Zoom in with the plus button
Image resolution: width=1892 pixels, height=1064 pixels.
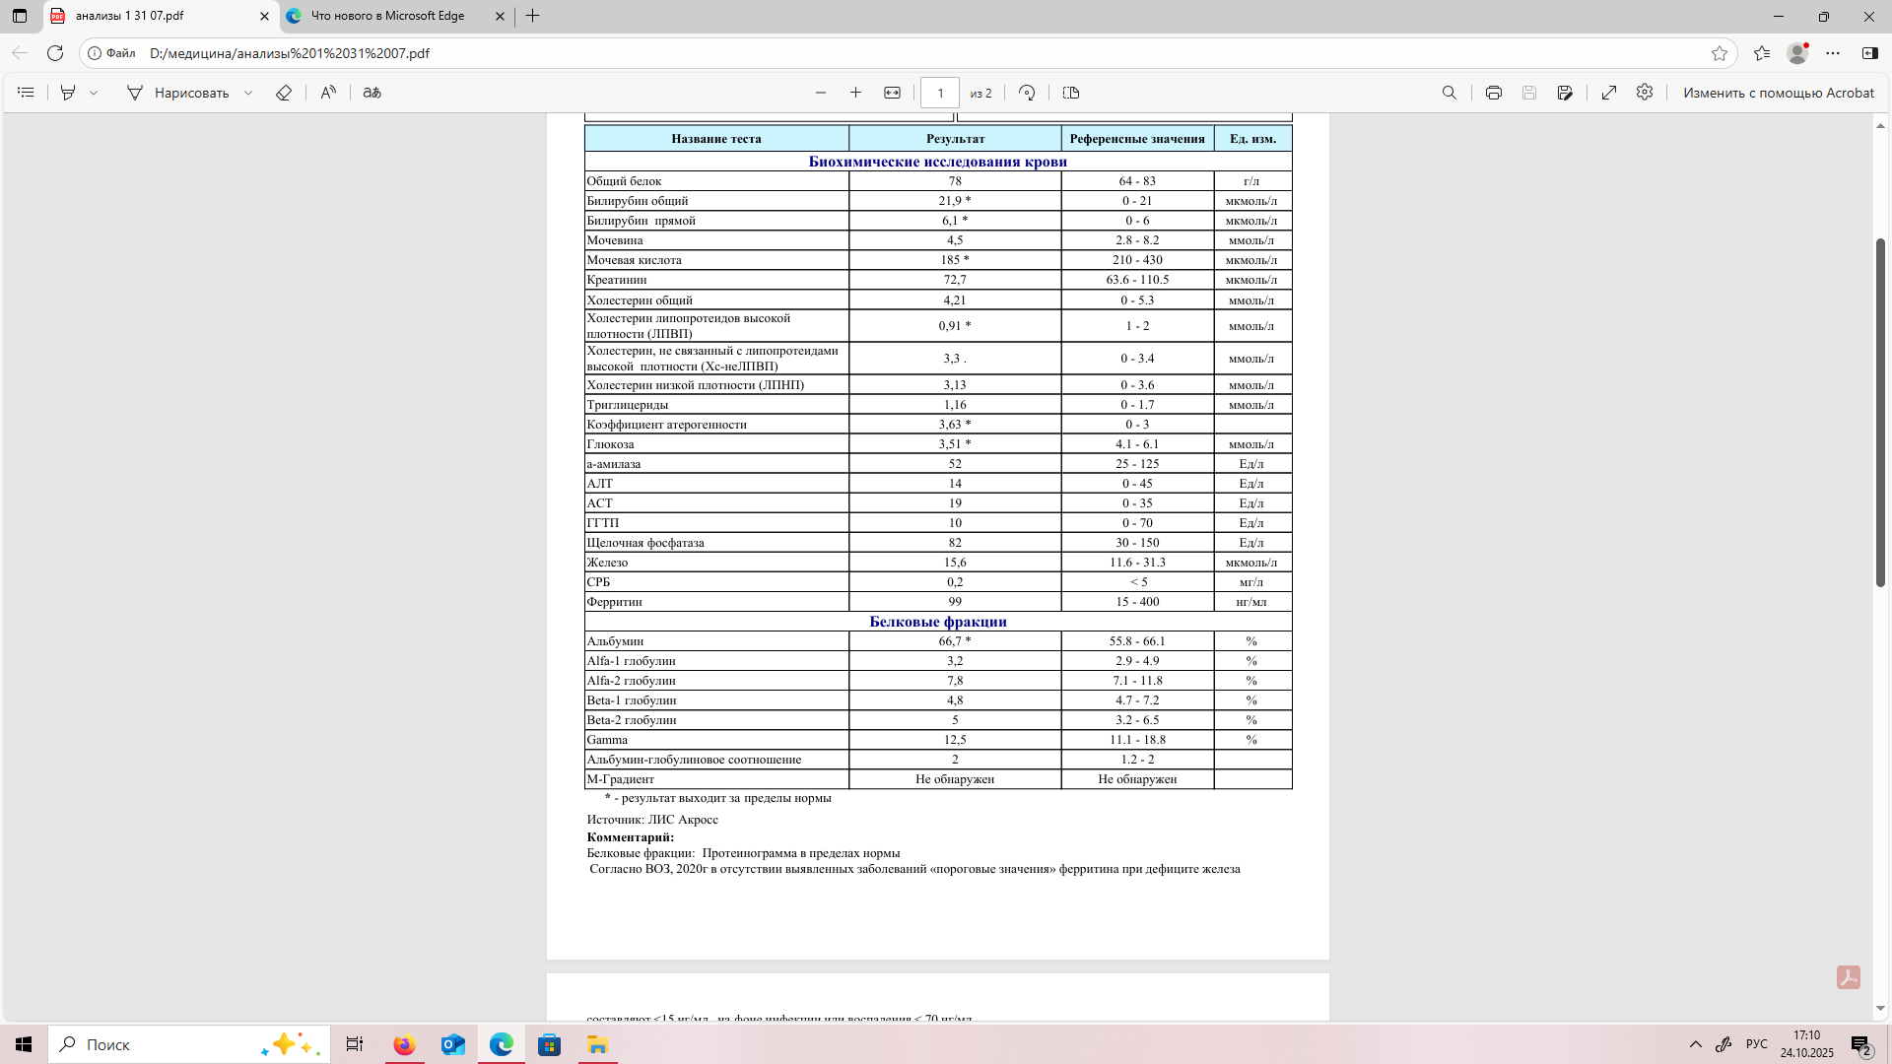click(855, 93)
